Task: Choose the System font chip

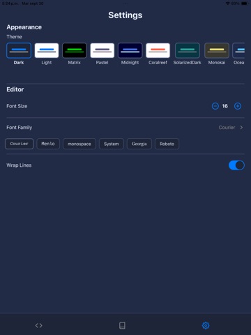Action: [112, 144]
